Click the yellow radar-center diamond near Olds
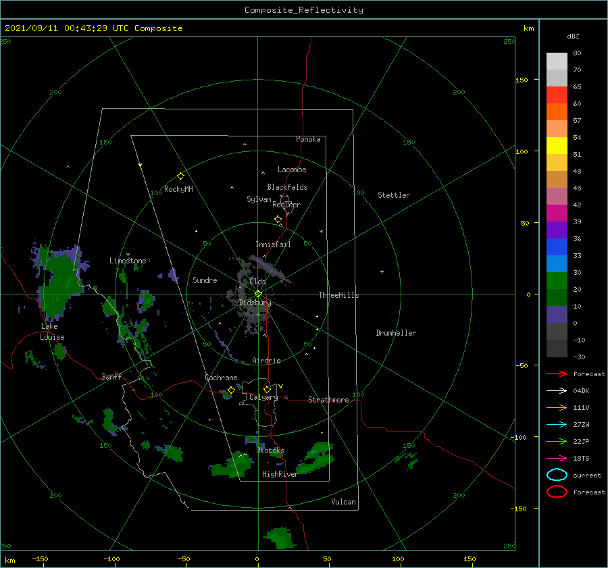The image size is (608, 568). 258,294
